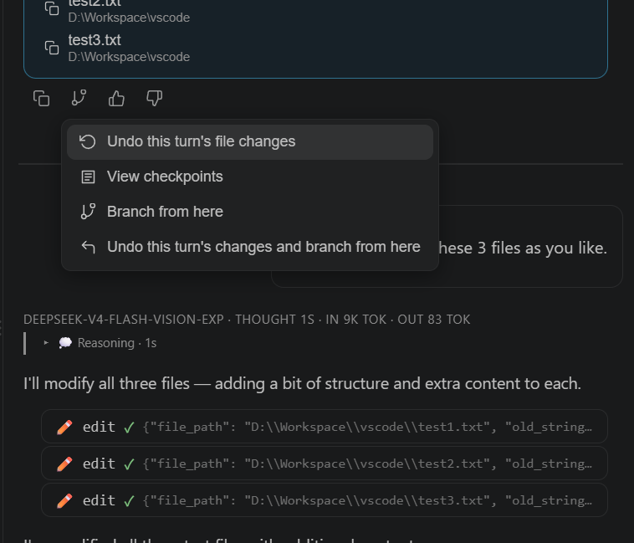This screenshot has width=634, height=543.
Task: Click the undo arrow icon in first menu entry
Action: point(88,142)
